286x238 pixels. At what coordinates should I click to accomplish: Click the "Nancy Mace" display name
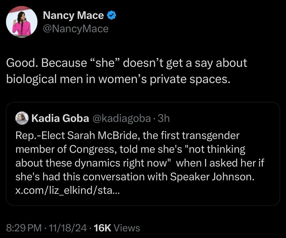73,16
